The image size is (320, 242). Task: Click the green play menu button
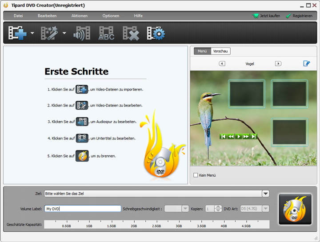(238, 136)
